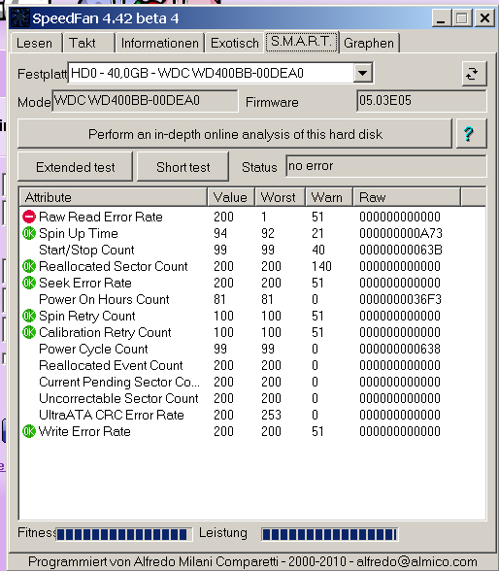
Task: Click green OK icon beside Spin Retry Count
Action: (29, 316)
